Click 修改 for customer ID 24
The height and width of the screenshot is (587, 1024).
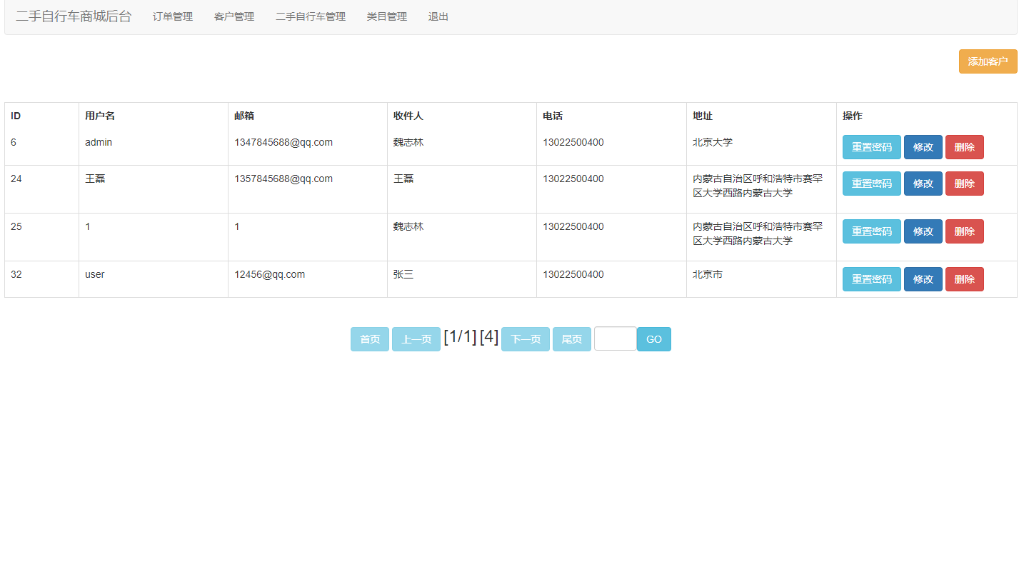point(923,184)
